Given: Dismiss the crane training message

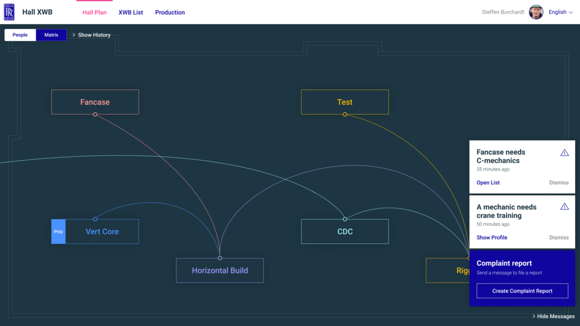Looking at the screenshot, I should [x=558, y=237].
